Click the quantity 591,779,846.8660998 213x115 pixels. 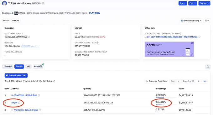click(94, 110)
